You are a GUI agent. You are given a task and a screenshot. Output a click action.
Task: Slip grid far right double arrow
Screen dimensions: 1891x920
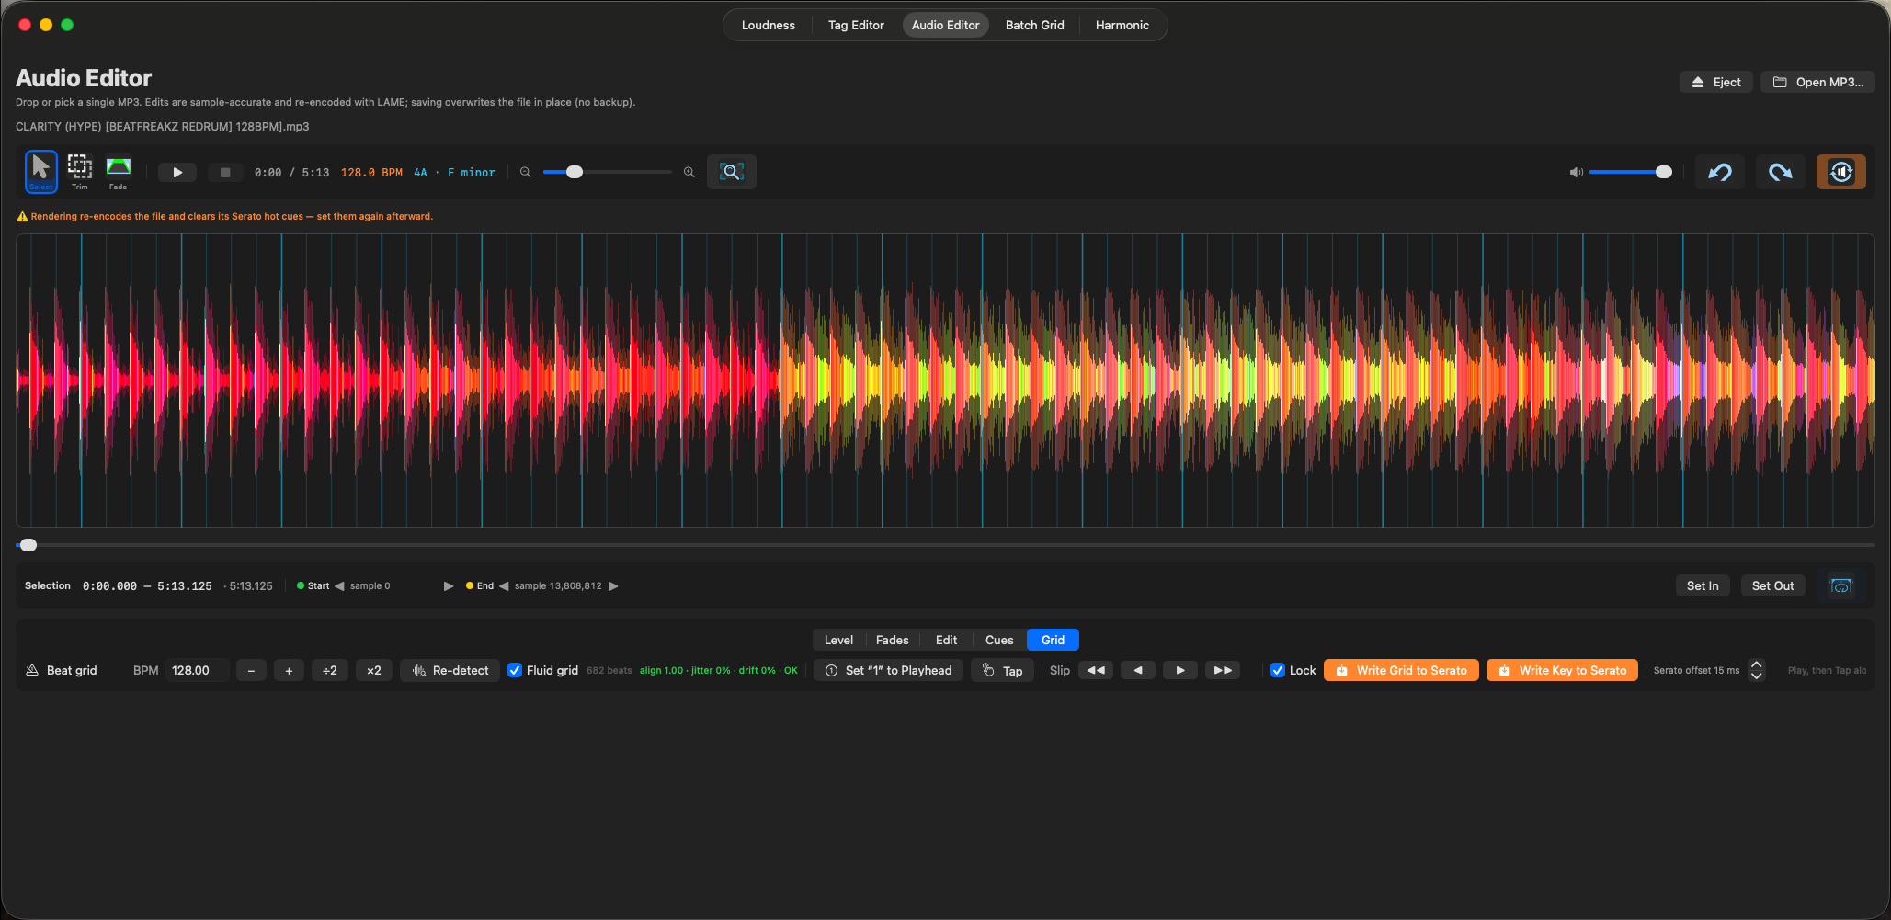(x=1223, y=670)
